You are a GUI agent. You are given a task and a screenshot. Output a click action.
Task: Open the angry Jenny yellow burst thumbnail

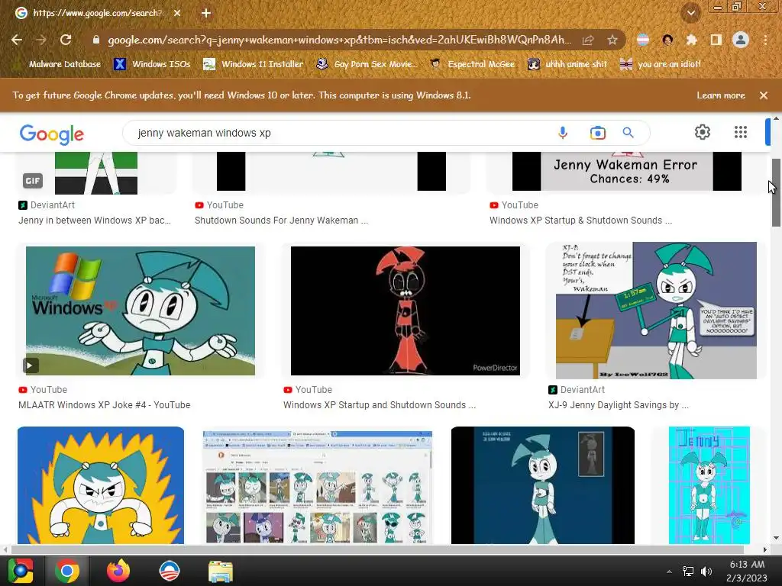coord(101,485)
